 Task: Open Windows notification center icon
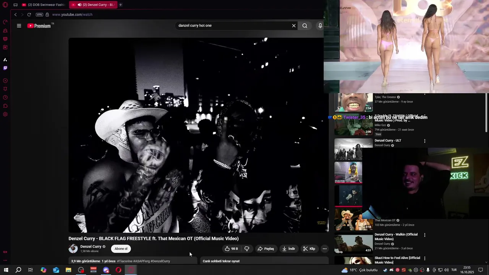point(481,270)
